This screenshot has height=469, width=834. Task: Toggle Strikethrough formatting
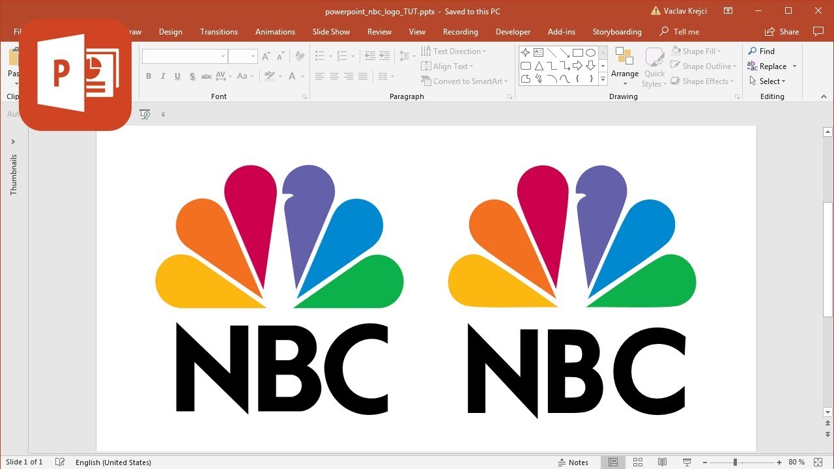tap(207, 76)
